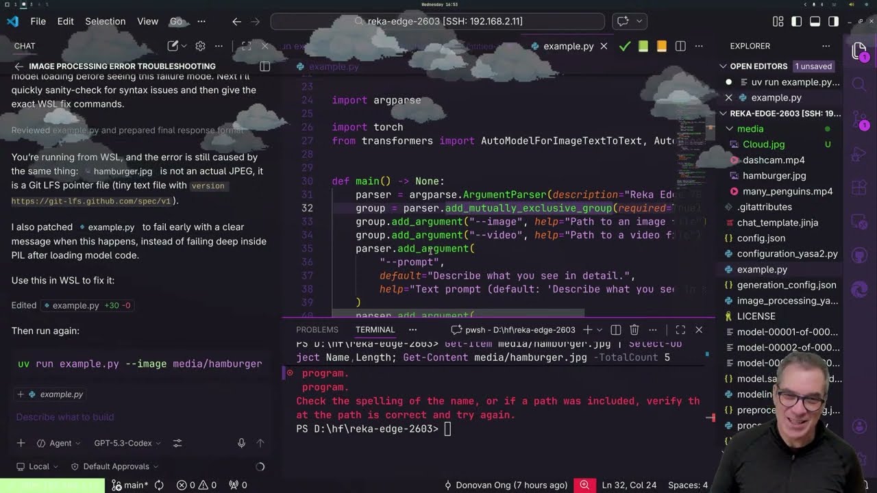Screen dimensions: 877x493
Task: Open the terminal launch profile dropdown
Action: pos(599,330)
